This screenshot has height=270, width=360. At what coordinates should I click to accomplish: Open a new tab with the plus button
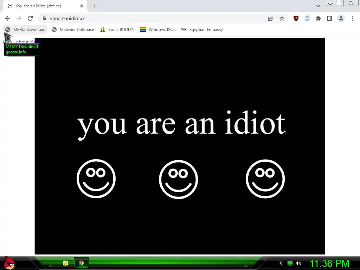95,6
